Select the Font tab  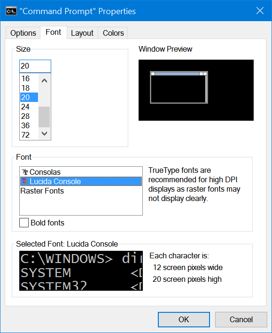[x=54, y=32]
